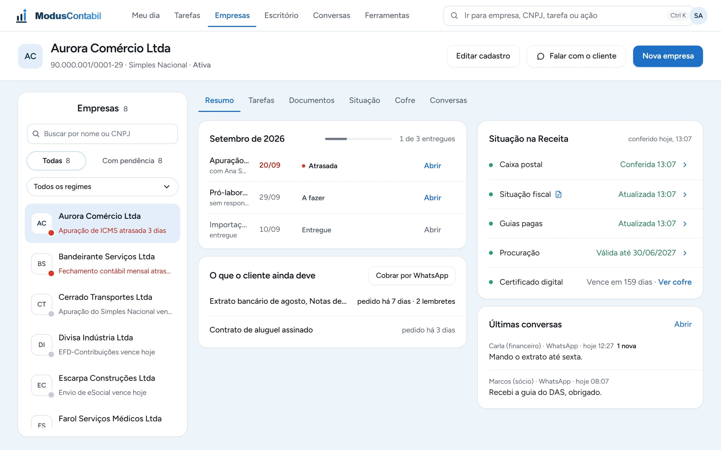Open Conversas in top navigation
721x450 pixels.
[331, 15]
